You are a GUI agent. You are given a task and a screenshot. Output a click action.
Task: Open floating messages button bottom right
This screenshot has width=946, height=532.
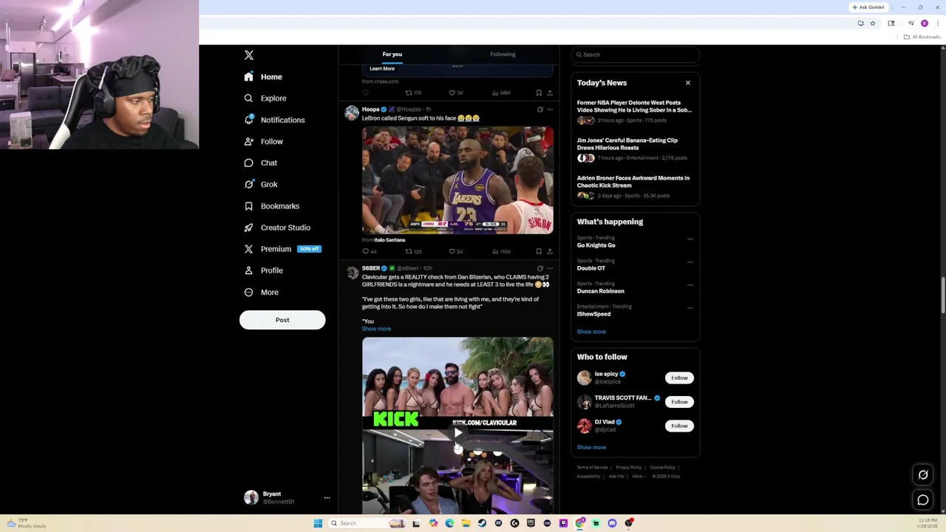point(923,500)
